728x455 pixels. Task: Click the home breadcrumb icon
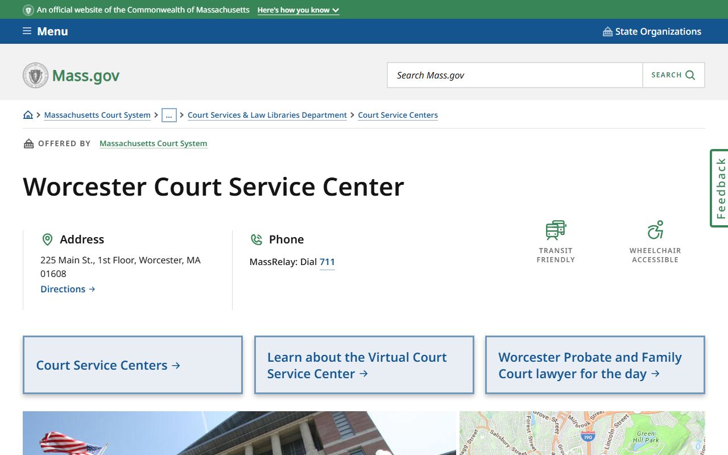pyautogui.click(x=28, y=115)
